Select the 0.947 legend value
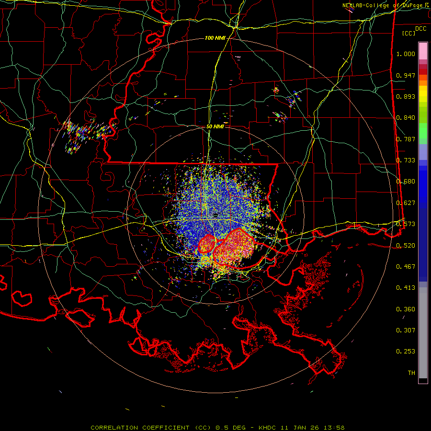The width and height of the screenshot is (431, 431). point(406,75)
